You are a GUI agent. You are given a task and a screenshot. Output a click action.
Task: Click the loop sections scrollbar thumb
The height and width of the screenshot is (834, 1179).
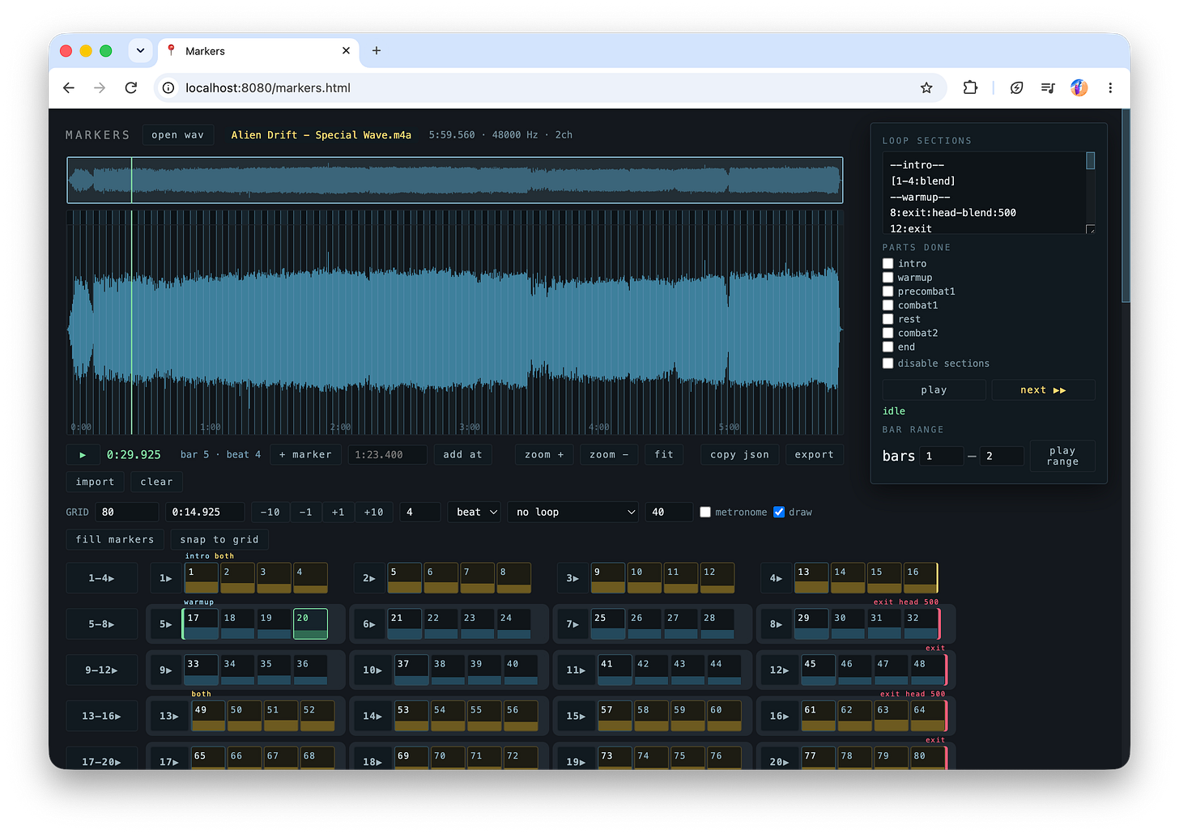[x=1091, y=160]
